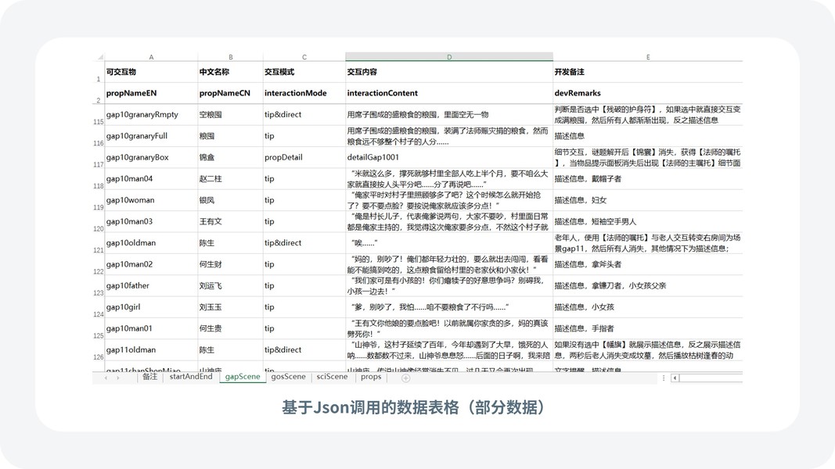Select column E header
The width and height of the screenshot is (835, 469).
647,57
